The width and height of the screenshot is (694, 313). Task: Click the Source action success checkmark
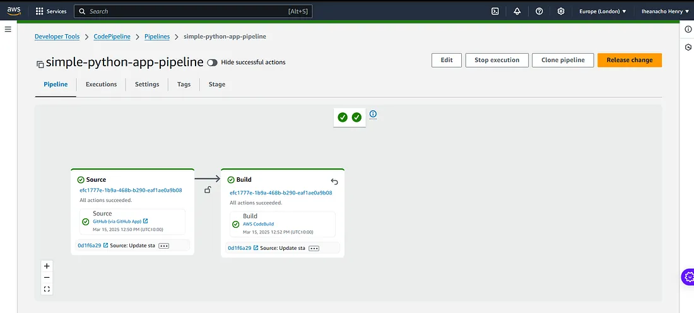click(x=86, y=221)
